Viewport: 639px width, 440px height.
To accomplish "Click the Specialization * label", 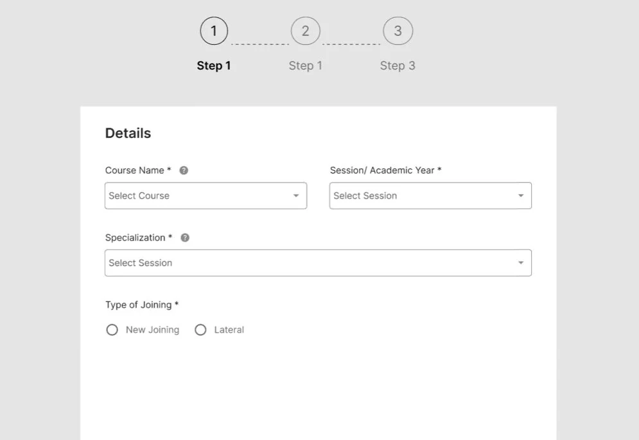I will pos(139,238).
